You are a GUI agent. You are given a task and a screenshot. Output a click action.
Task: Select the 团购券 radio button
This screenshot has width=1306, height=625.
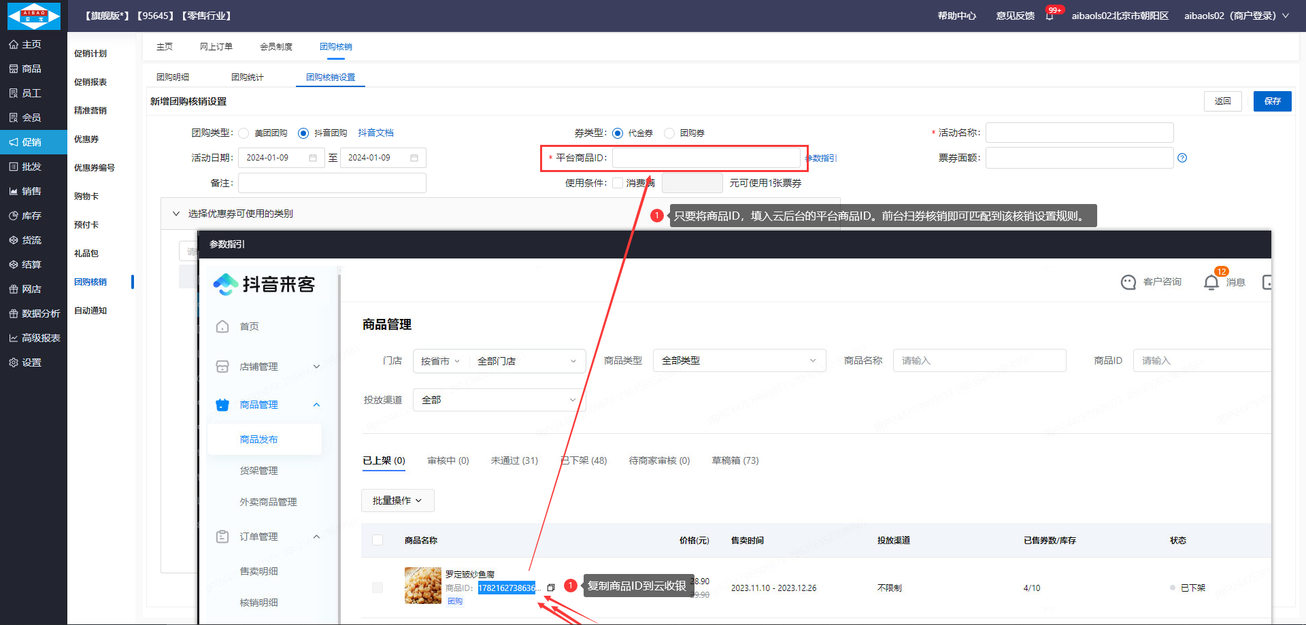pyautogui.click(x=669, y=133)
